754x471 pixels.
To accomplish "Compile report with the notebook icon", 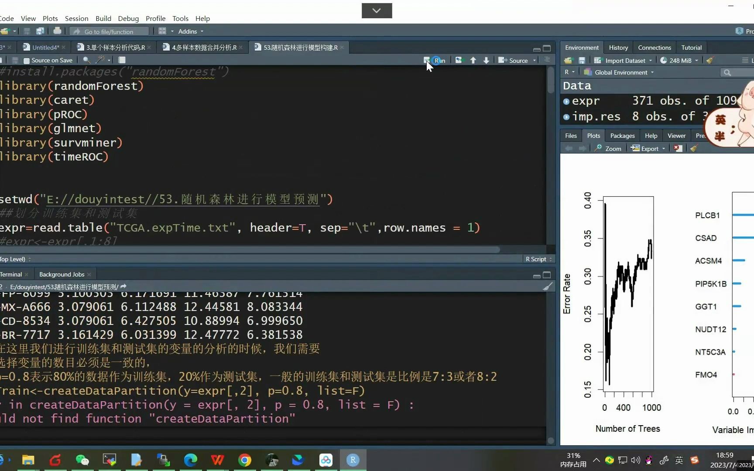I will click(122, 60).
